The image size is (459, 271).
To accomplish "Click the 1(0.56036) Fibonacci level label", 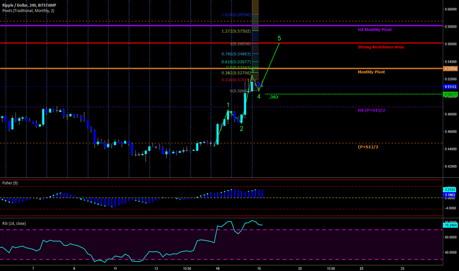I will coord(240,44).
